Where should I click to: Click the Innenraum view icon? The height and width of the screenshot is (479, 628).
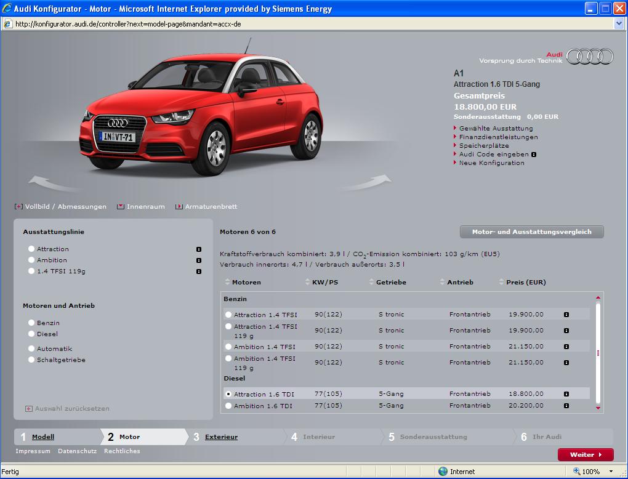coord(121,207)
